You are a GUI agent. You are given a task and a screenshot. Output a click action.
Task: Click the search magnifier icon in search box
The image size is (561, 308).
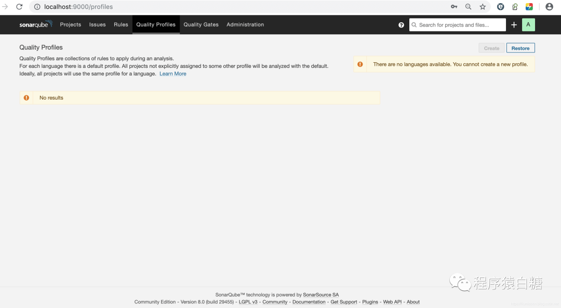414,25
